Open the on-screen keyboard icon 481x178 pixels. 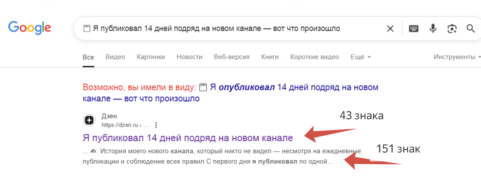413,29
